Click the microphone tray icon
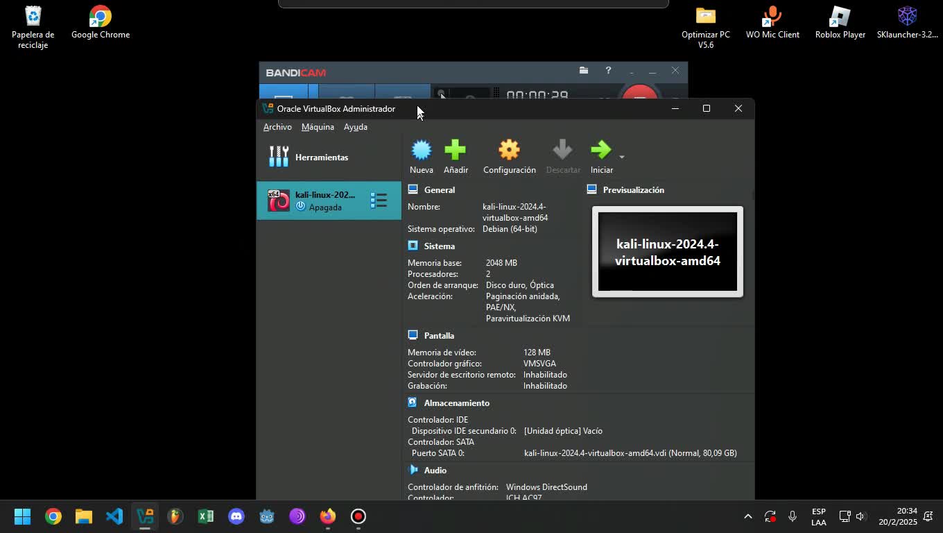 tap(792, 516)
